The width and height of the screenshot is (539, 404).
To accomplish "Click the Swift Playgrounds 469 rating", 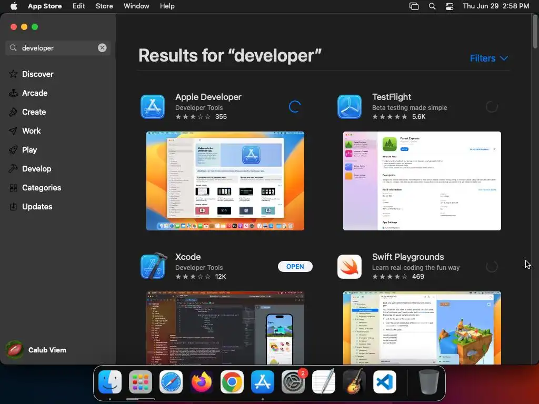I will (398, 276).
